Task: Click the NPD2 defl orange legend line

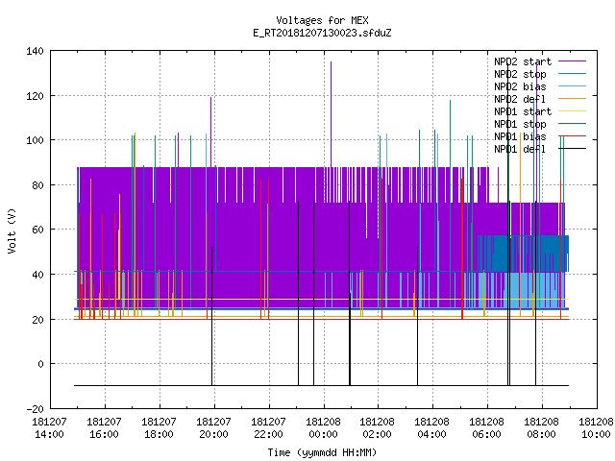Action: click(x=572, y=99)
